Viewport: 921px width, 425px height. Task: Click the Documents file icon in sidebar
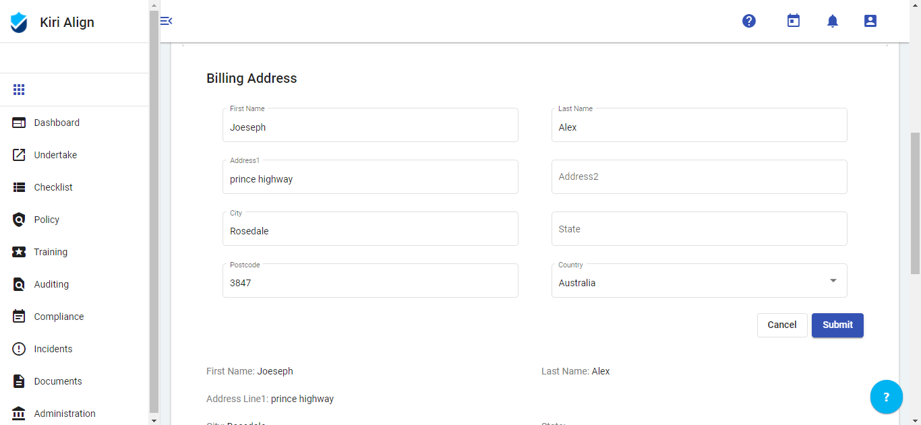click(x=19, y=381)
